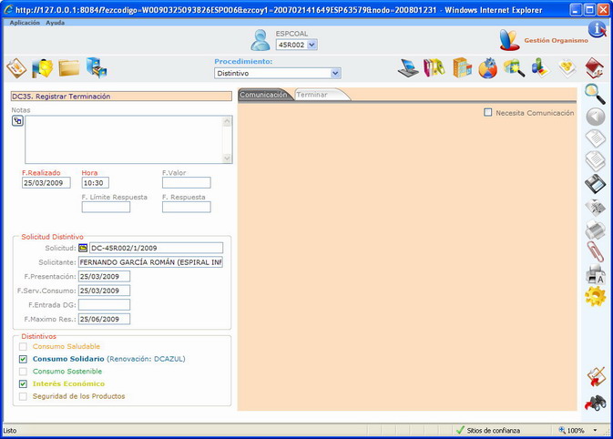Click the blue info icon at top right

pos(597,29)
